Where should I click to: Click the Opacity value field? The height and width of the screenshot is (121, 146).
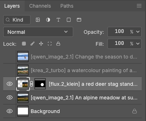[119, 32]
